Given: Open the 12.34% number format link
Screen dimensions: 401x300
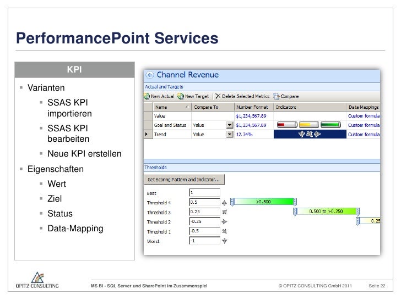Looking at the screenshot, I should pos(244,134).
